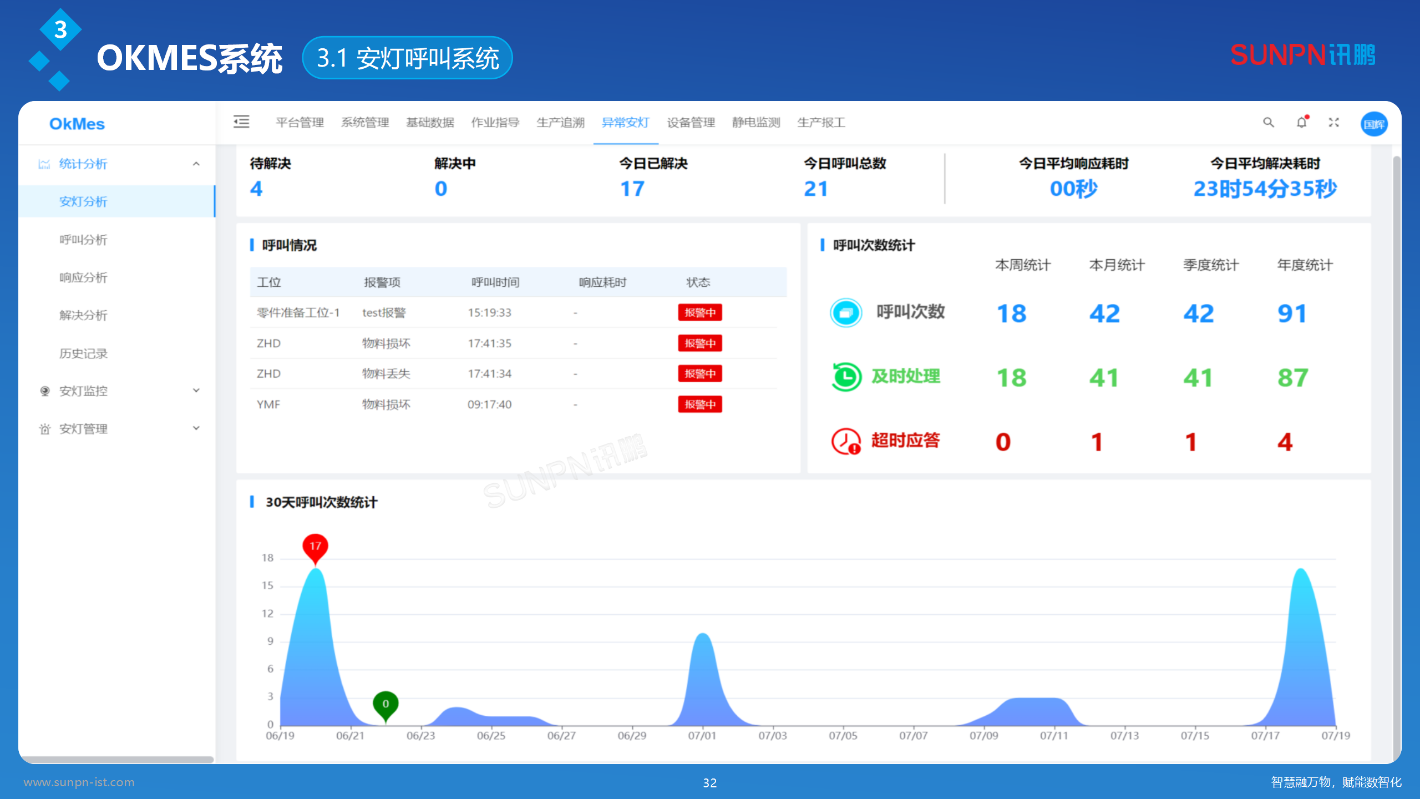The width and height of the screenshot is (1420, 799).
Task: Open the notification bell icon
Action: click(x=1301, y=123)
